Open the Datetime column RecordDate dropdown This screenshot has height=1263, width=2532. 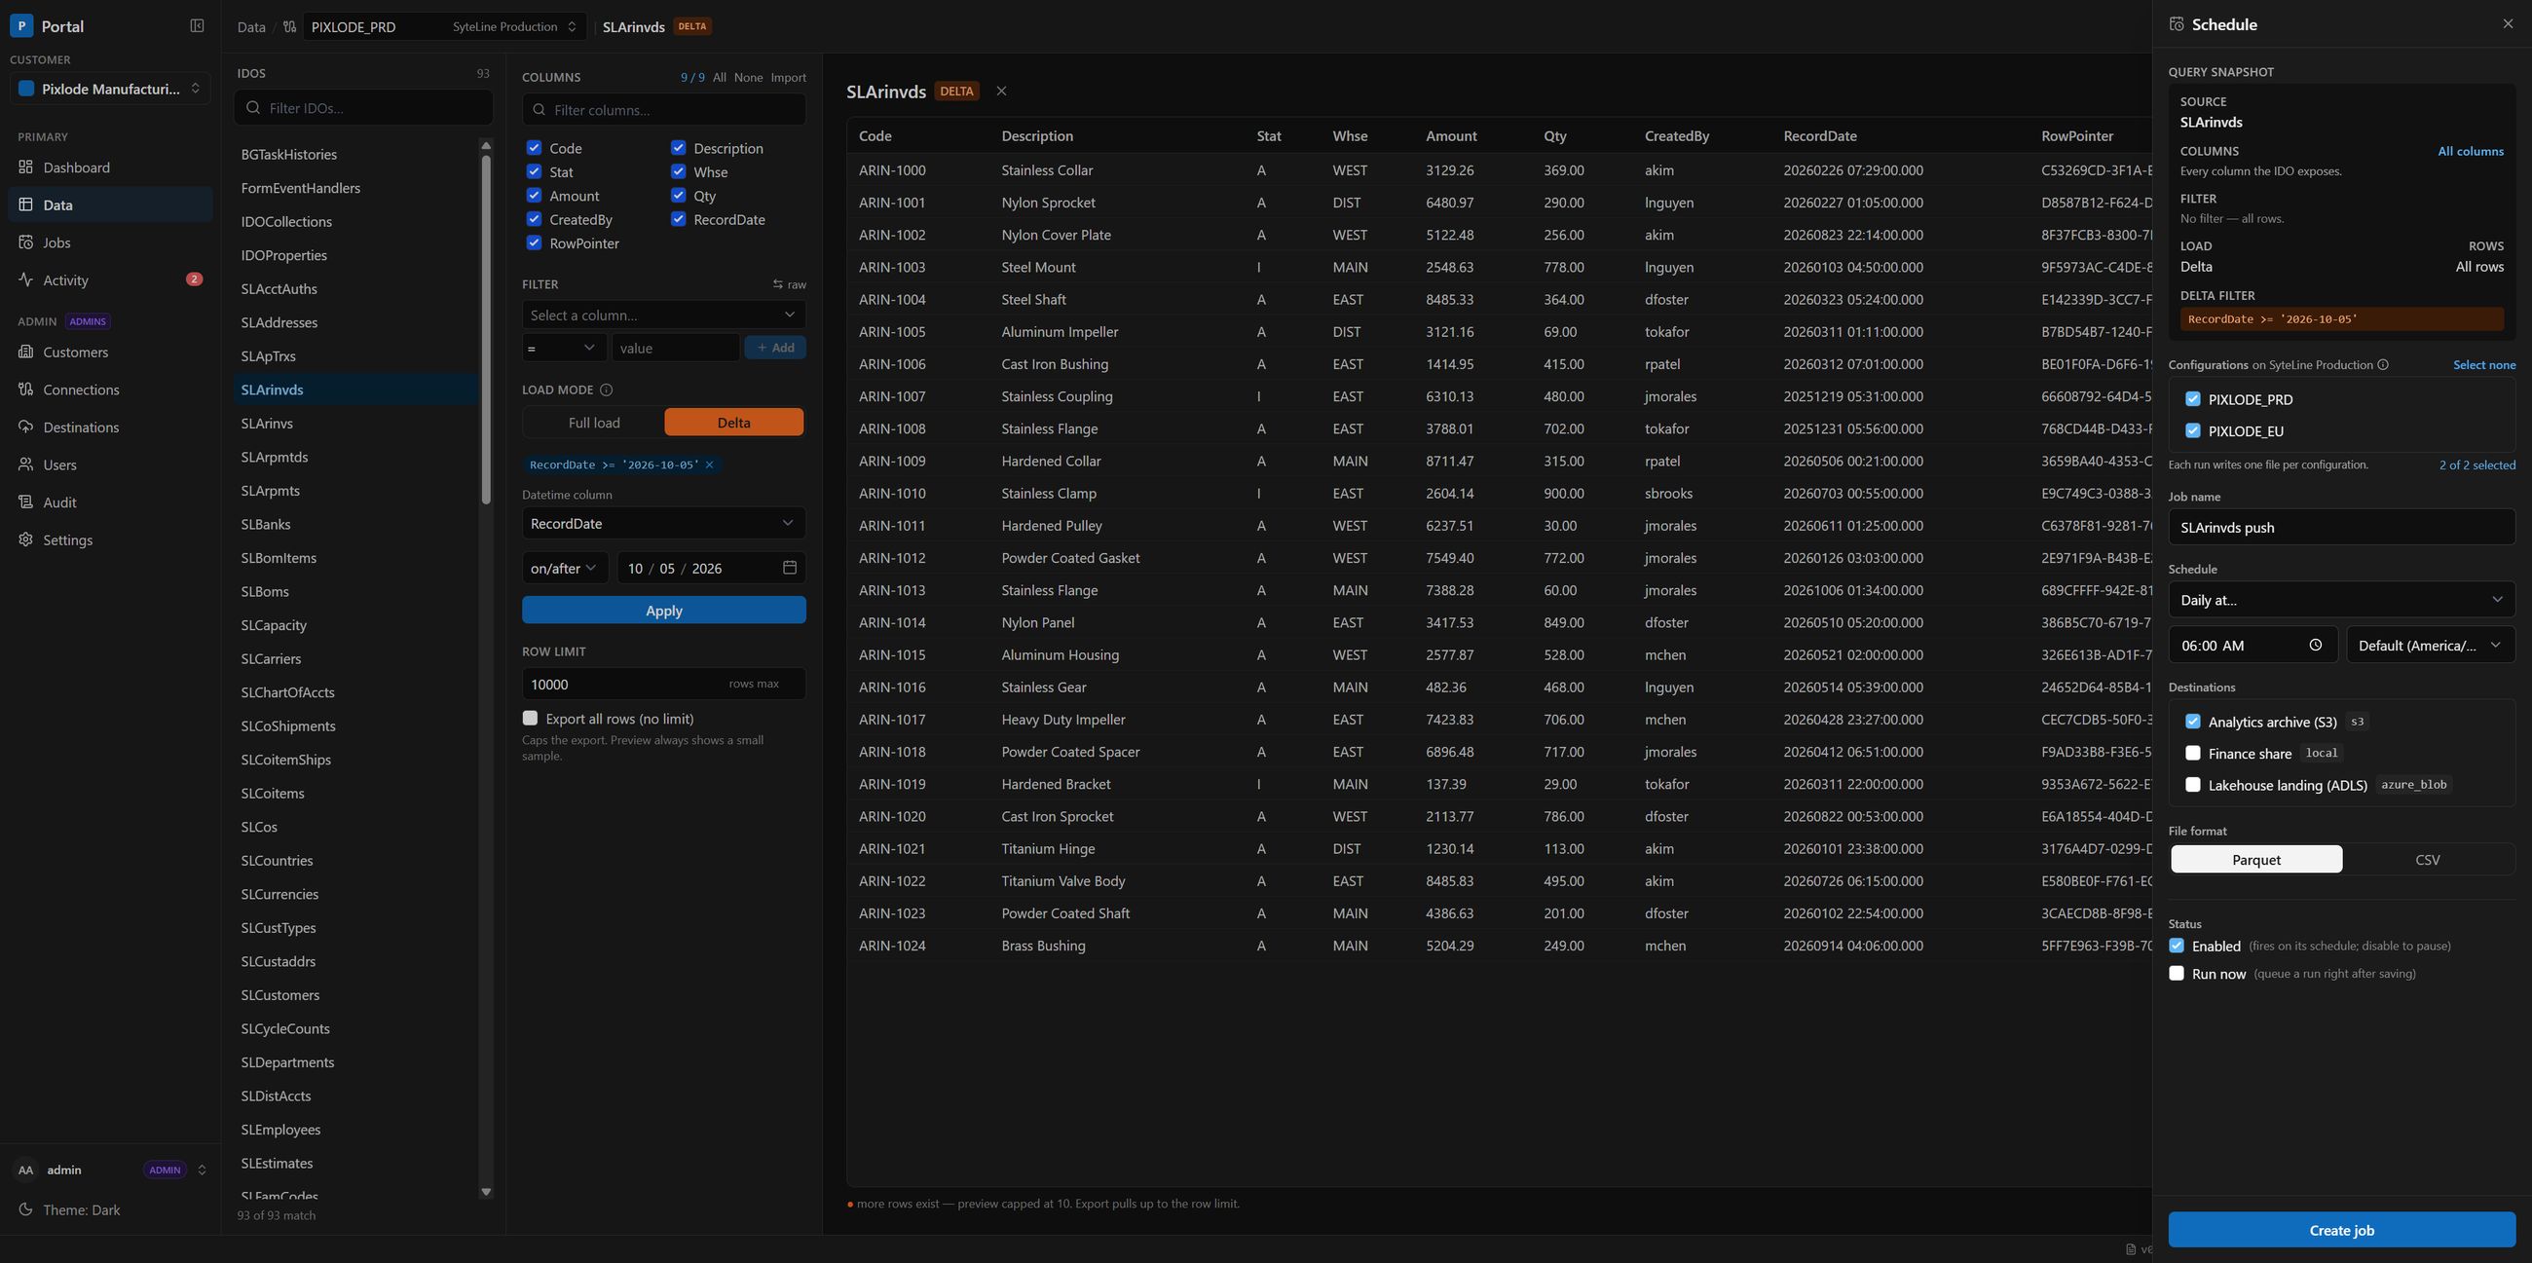[663, 523]
